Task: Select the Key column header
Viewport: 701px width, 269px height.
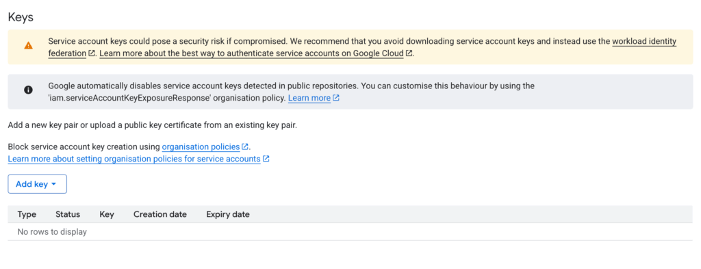Action: 107,214
